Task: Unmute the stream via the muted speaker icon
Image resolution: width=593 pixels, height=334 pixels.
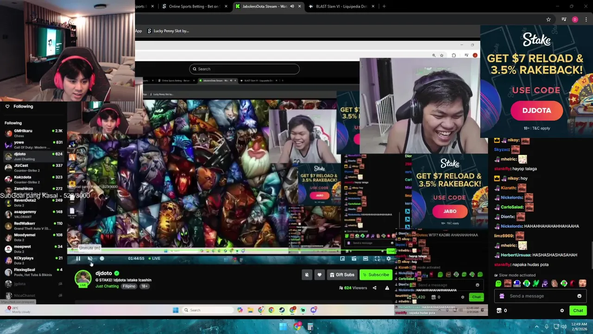Action: click(90, 258)
